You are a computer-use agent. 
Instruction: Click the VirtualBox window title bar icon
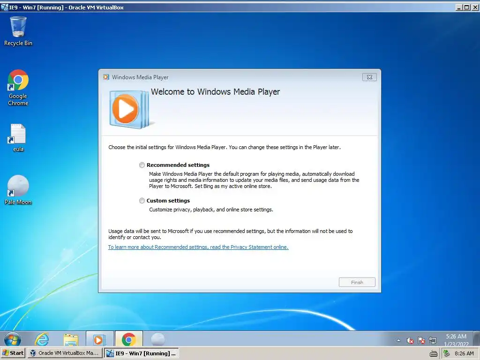tap(4, 7)
